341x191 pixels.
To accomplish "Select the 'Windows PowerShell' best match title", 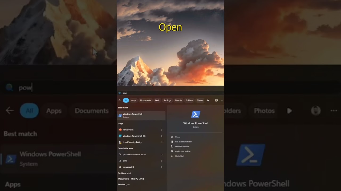I will click(132, 114).
